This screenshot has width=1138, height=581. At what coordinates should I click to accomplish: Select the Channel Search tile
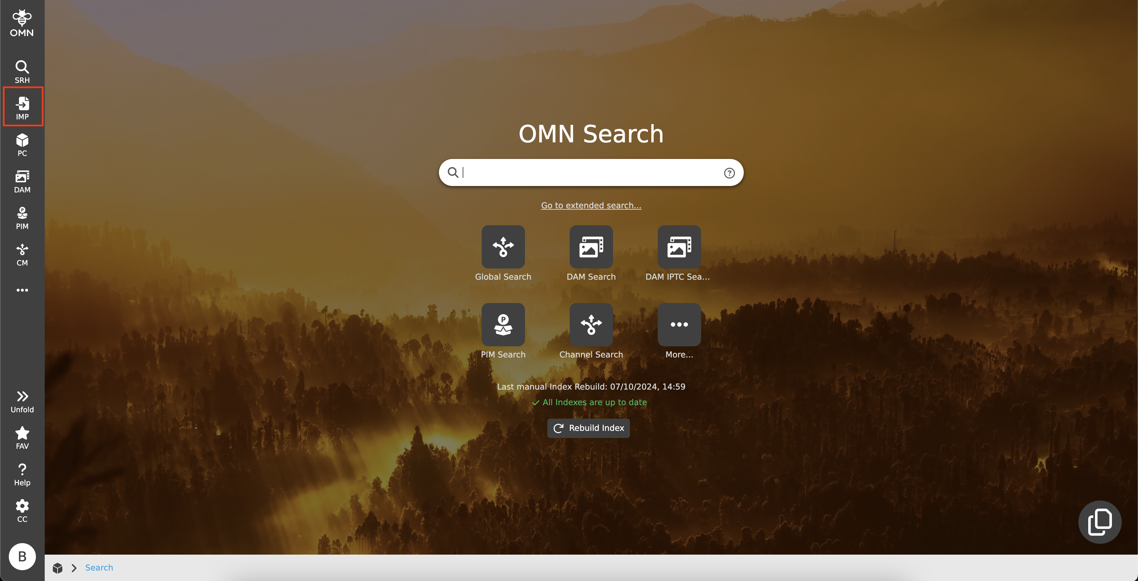tap(591, 324)
